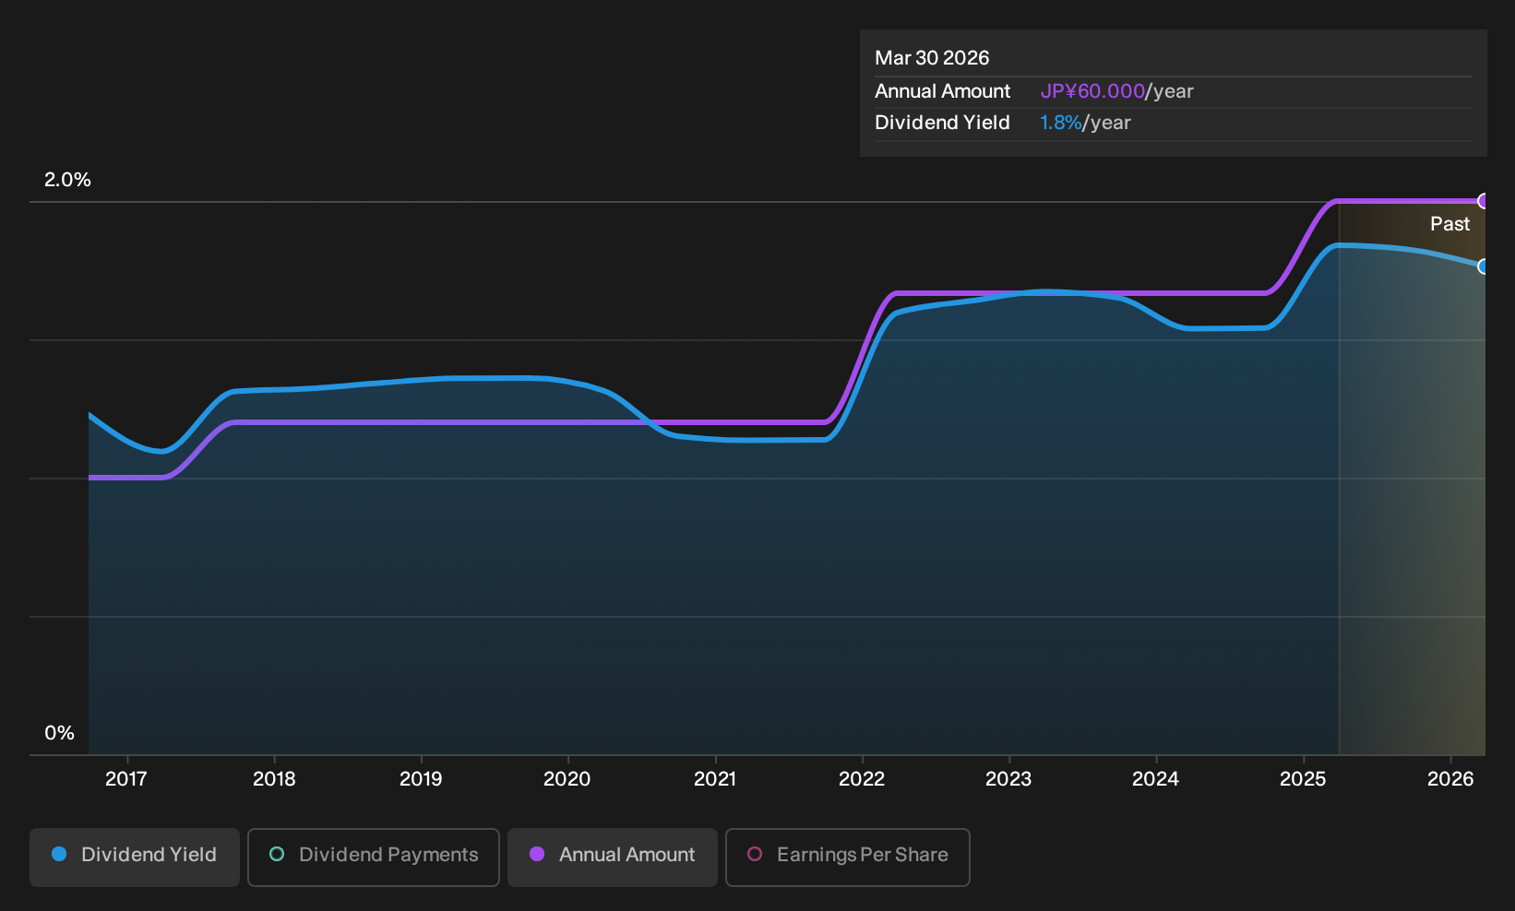1515x911 pixels.
Task: Click the 2019 x-axis label
Action: tap(421, 779)
